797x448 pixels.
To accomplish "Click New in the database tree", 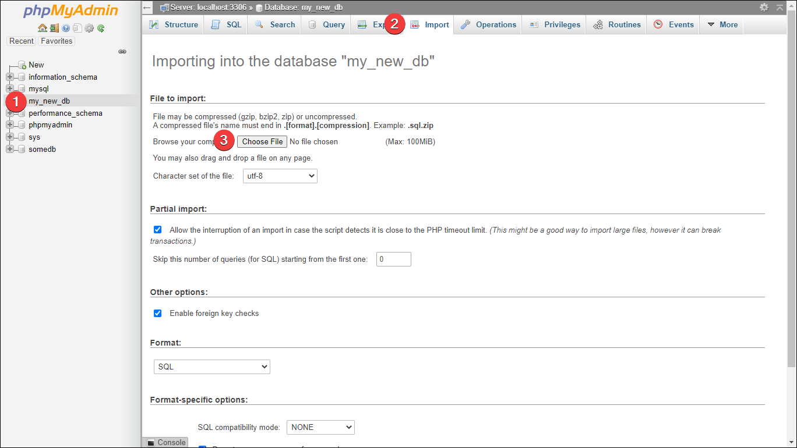I will [x=36, y=65].
